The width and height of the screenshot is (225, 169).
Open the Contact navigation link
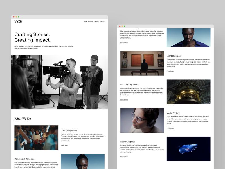pos(102,21)
